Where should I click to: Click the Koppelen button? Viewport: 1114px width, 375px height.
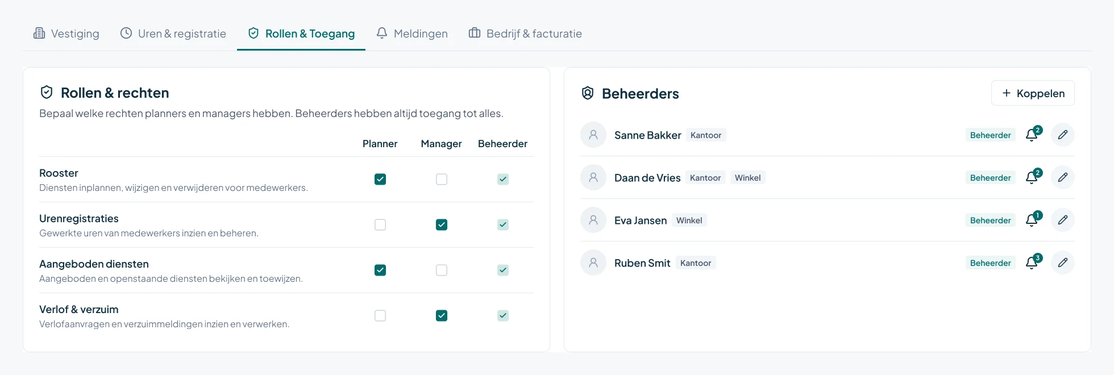1033,93
